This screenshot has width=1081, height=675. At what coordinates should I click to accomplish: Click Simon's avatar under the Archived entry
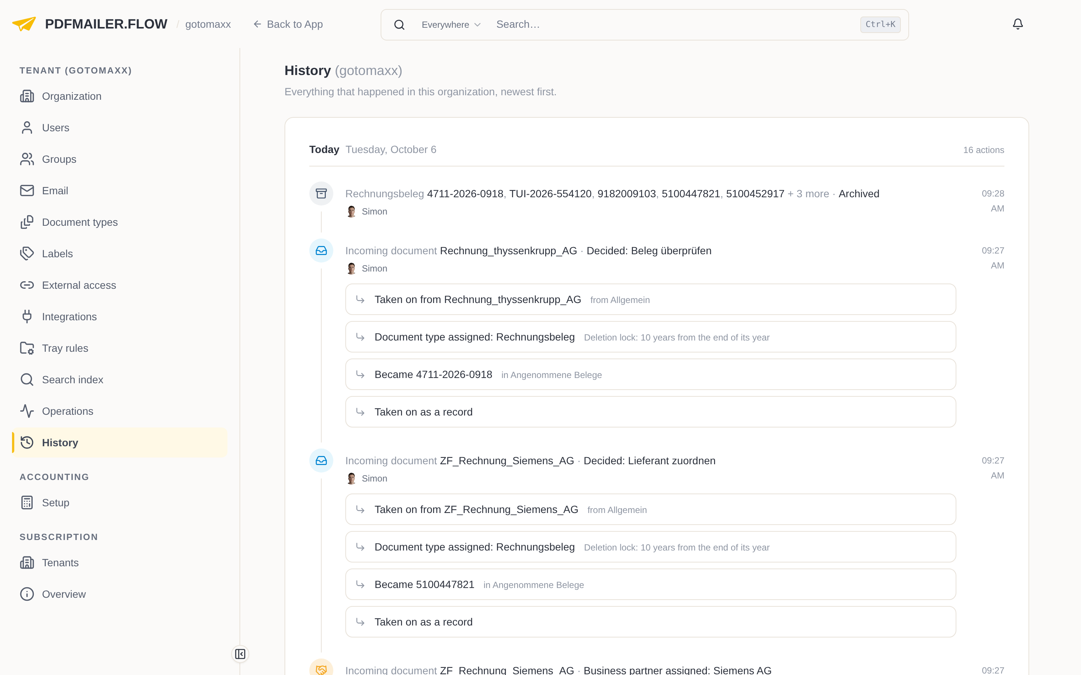pos(352,211)
